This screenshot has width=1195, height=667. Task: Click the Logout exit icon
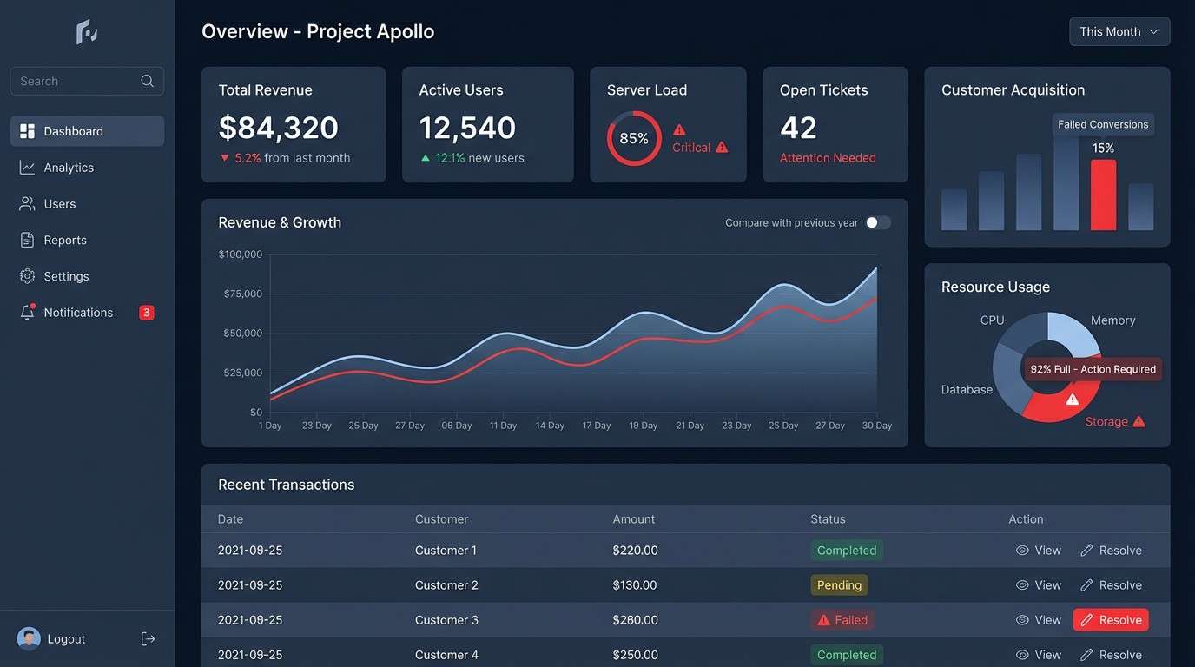(x=148, y=638)
